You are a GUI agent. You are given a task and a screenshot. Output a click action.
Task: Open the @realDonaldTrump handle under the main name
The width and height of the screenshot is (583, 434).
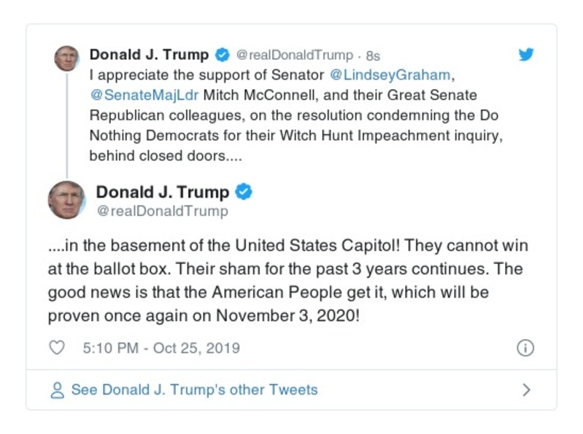click(162, 212)
